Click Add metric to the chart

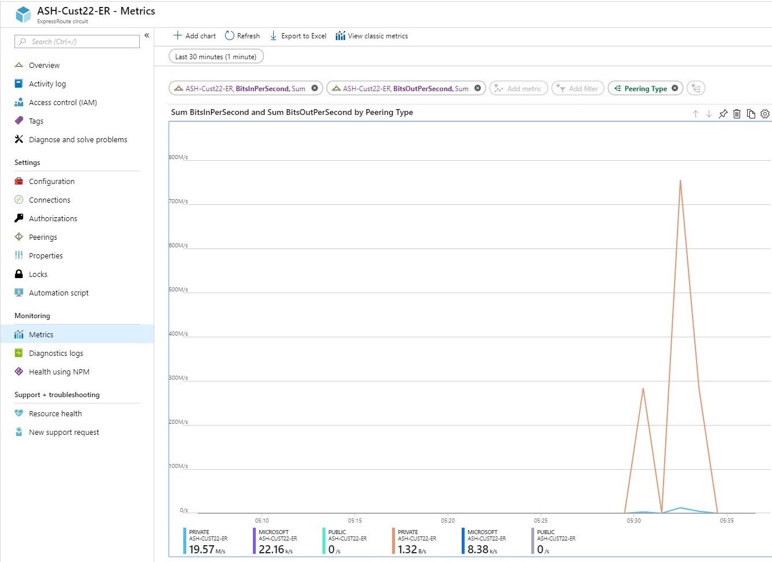(x=518, y=88)
